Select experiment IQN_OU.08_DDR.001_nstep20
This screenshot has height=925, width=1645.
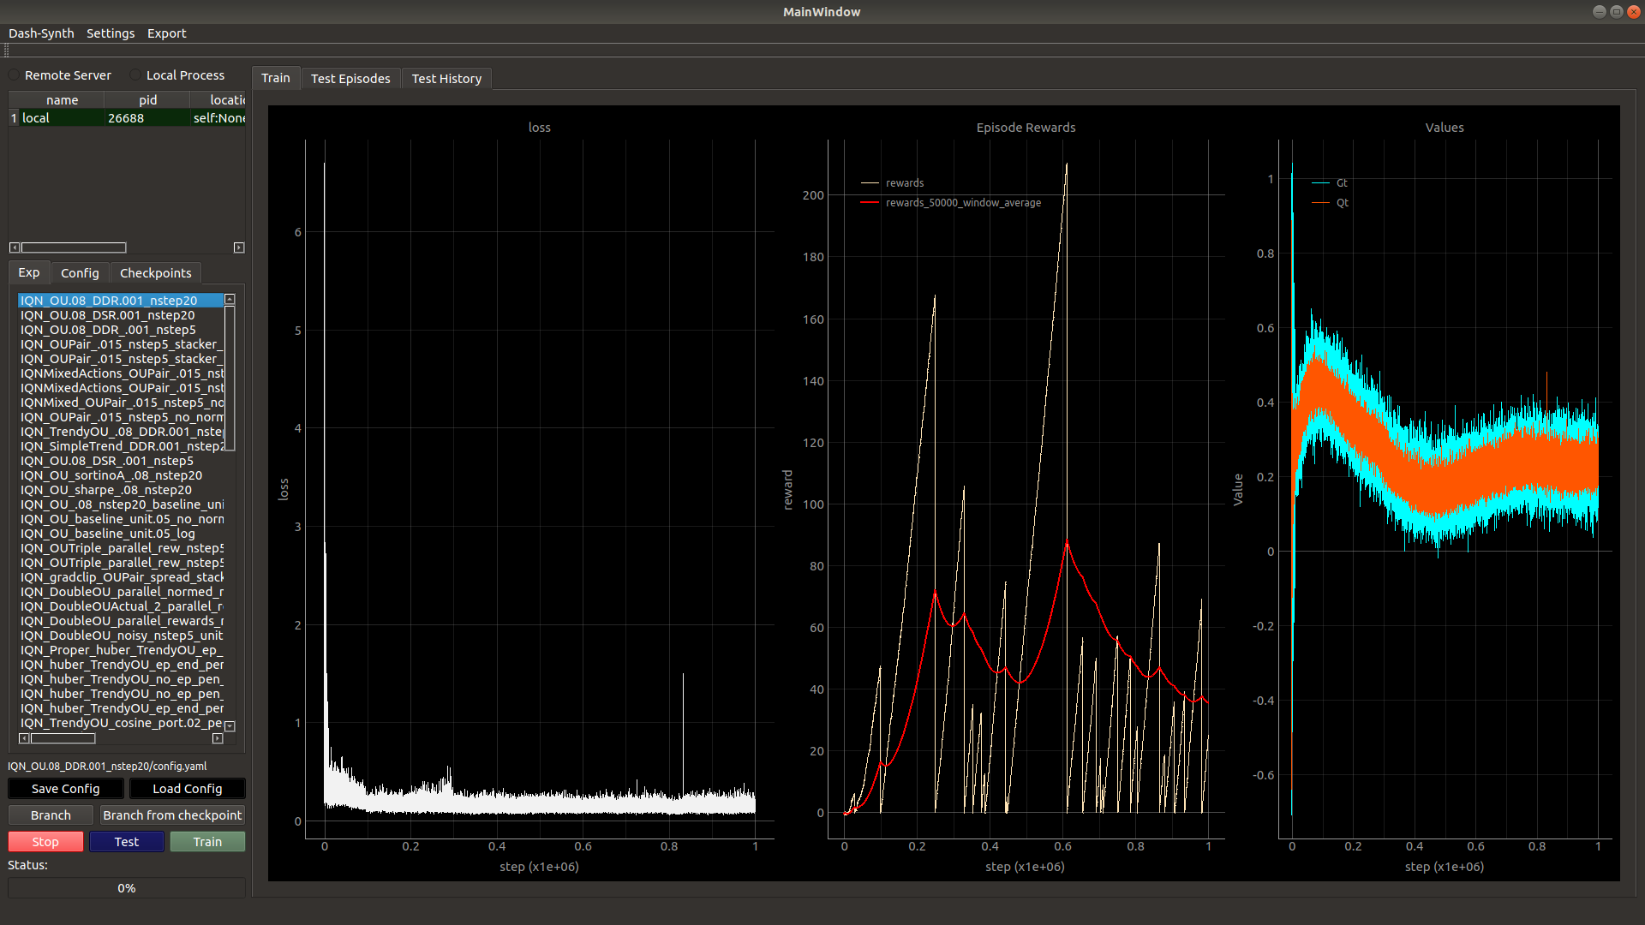(x=121, y=301)
